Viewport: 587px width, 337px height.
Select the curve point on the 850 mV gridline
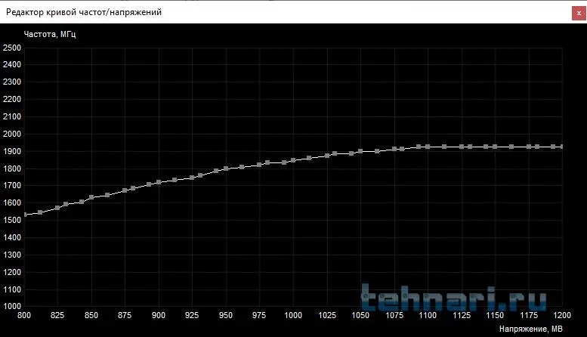point(91,197)
